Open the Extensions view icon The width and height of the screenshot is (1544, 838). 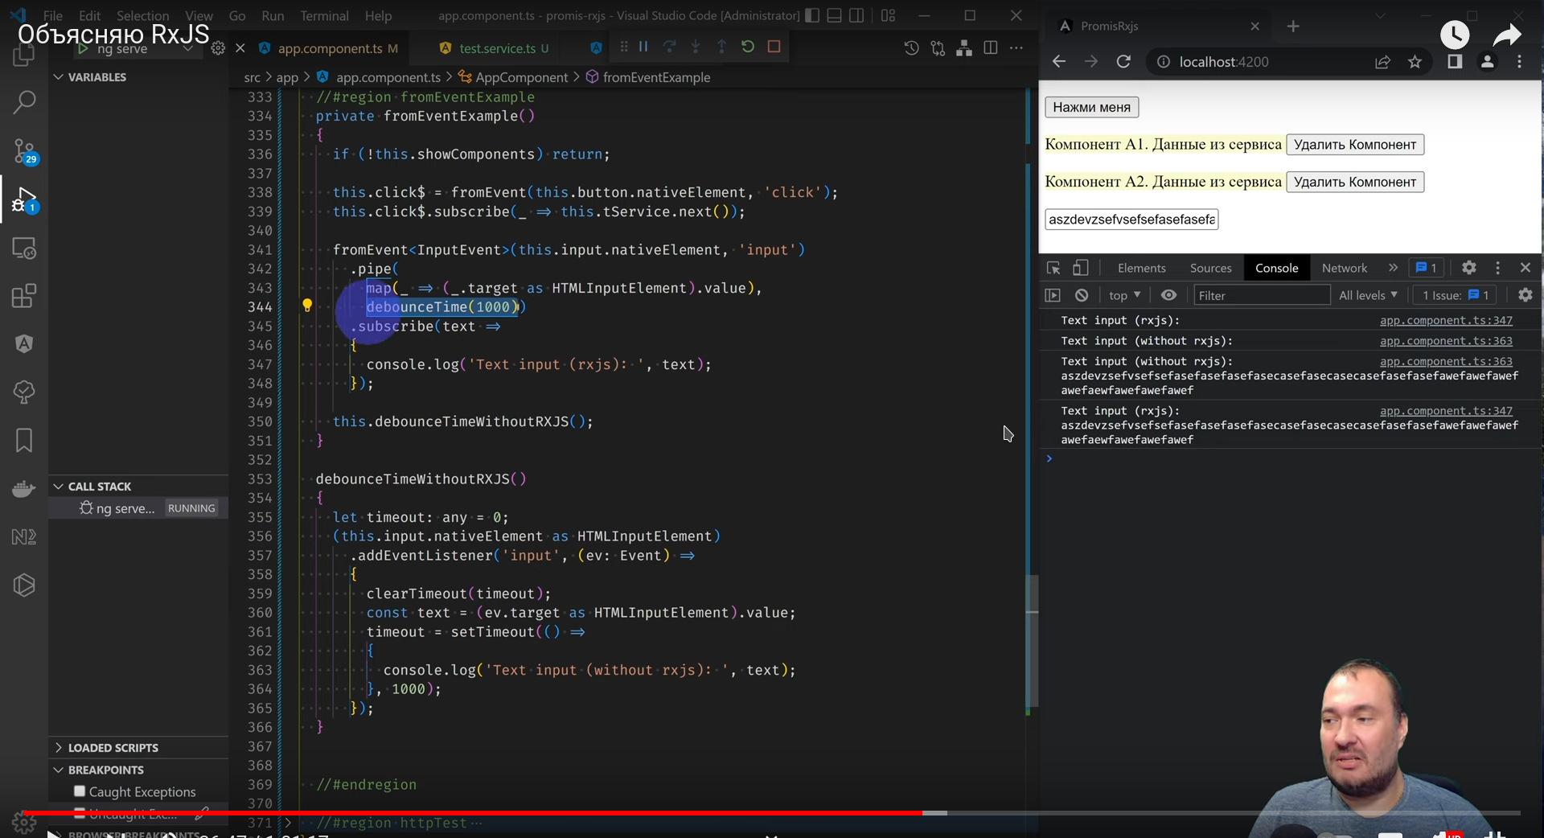pos(24,296)
